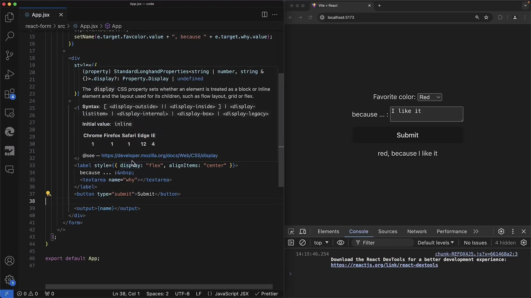Clear the console
The width and height of the screenshot is (531, 298).
pyautogui.click(x=303, y=243)
